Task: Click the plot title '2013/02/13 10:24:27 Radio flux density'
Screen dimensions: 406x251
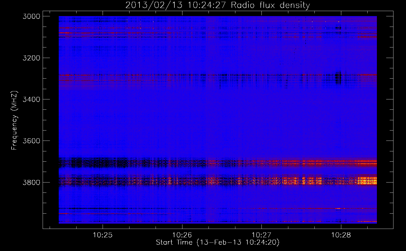Action: [218, 5]
